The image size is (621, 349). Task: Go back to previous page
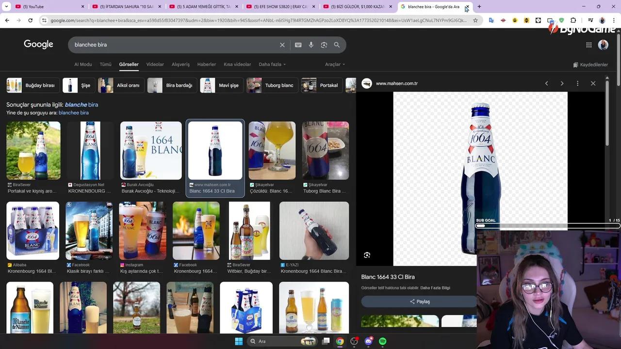coord(7,20)
